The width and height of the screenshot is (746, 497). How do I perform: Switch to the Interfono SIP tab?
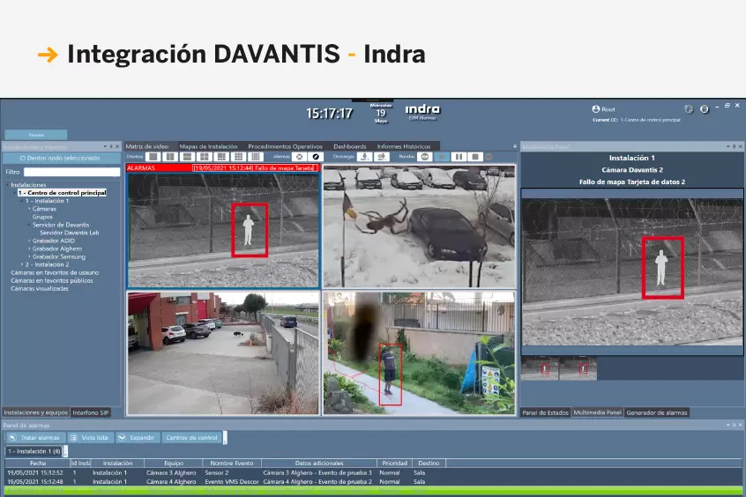pos(91,412)
